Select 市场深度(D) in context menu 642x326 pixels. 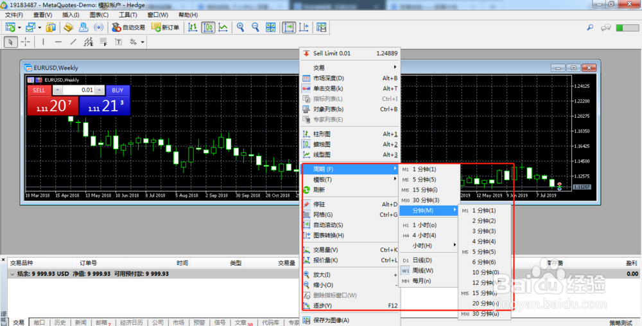350,78
